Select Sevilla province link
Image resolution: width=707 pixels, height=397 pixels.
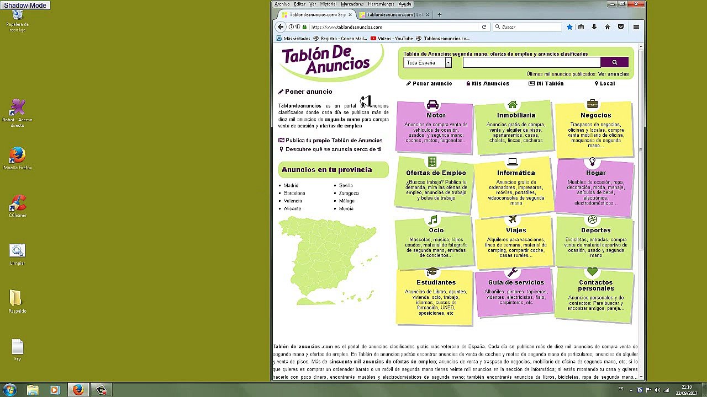[346, 185]
